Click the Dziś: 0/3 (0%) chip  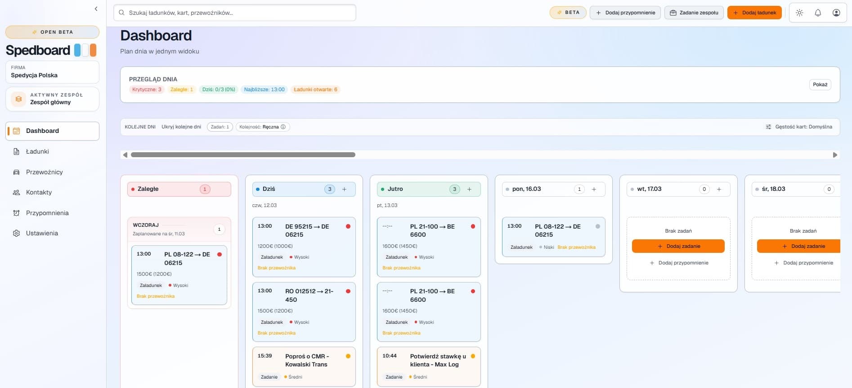pos(219,89)
